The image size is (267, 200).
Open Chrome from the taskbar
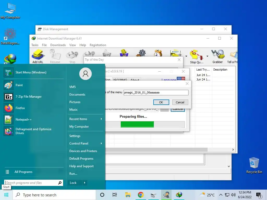point(141,195)
